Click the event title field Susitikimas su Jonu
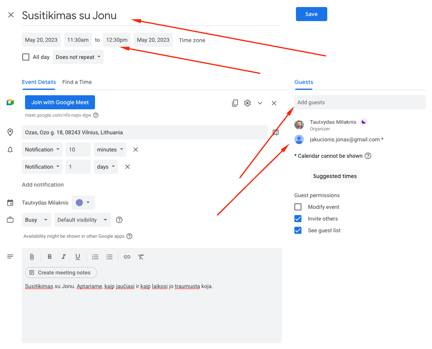 pos(151,16)
